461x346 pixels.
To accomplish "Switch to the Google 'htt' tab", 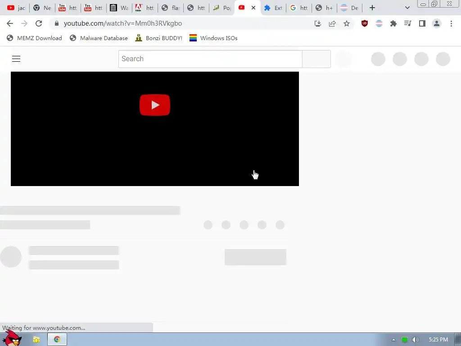I will coord(298,8).
